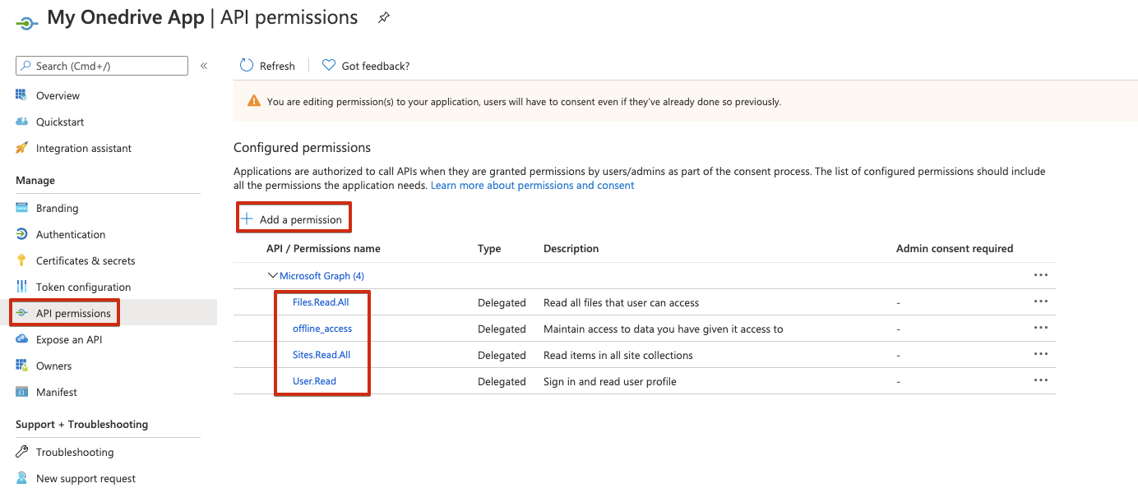This screenshot has width=1138, height=497.
Task: Click Add a permission button
Action: [294, 219]
